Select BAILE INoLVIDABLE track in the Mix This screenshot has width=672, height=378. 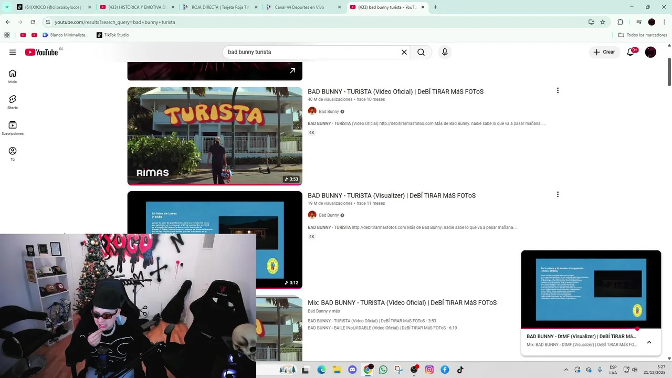pyautogui.click(x=382, y=328)
